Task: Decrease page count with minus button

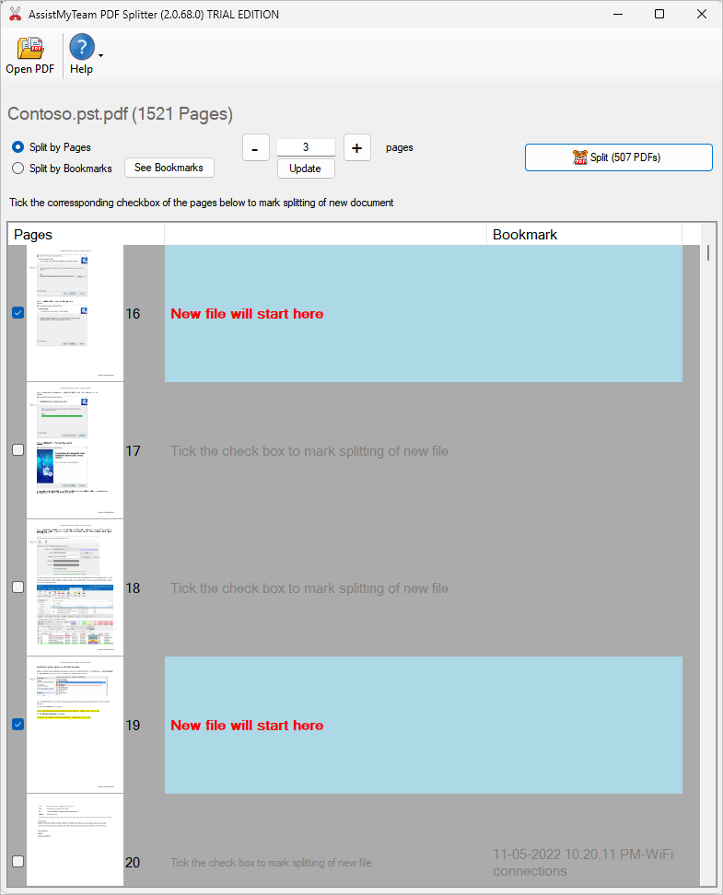Action: point(256,147)
